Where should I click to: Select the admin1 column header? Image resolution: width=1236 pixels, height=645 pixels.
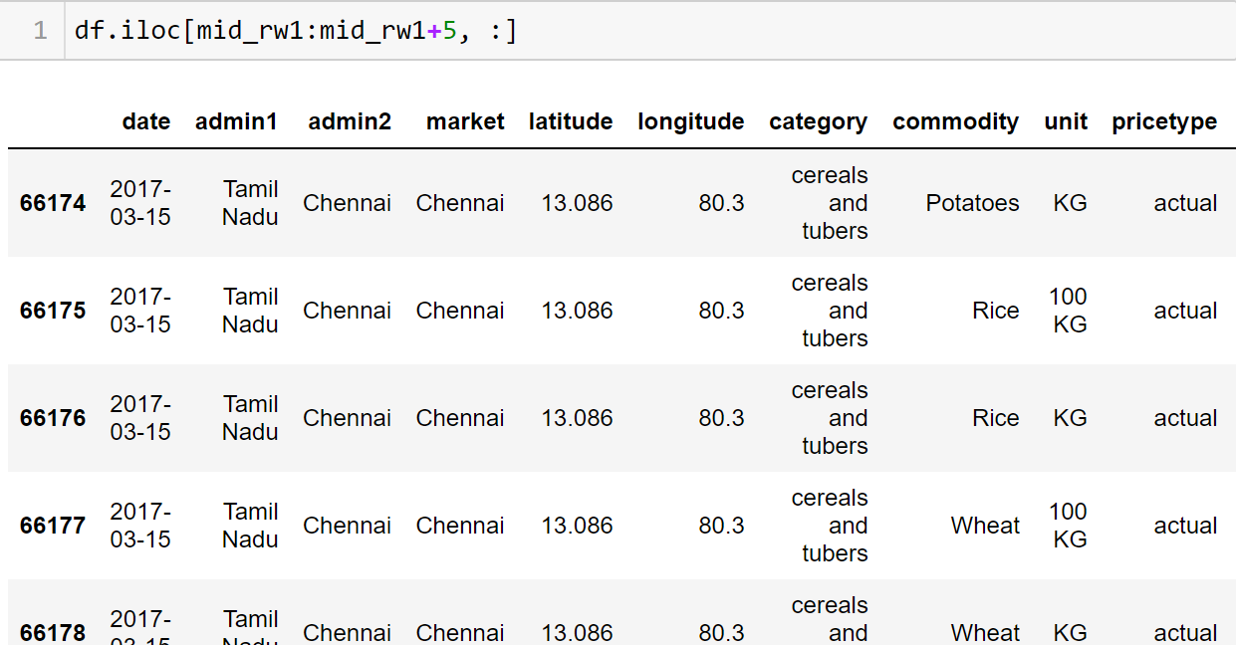pos(236,121)
